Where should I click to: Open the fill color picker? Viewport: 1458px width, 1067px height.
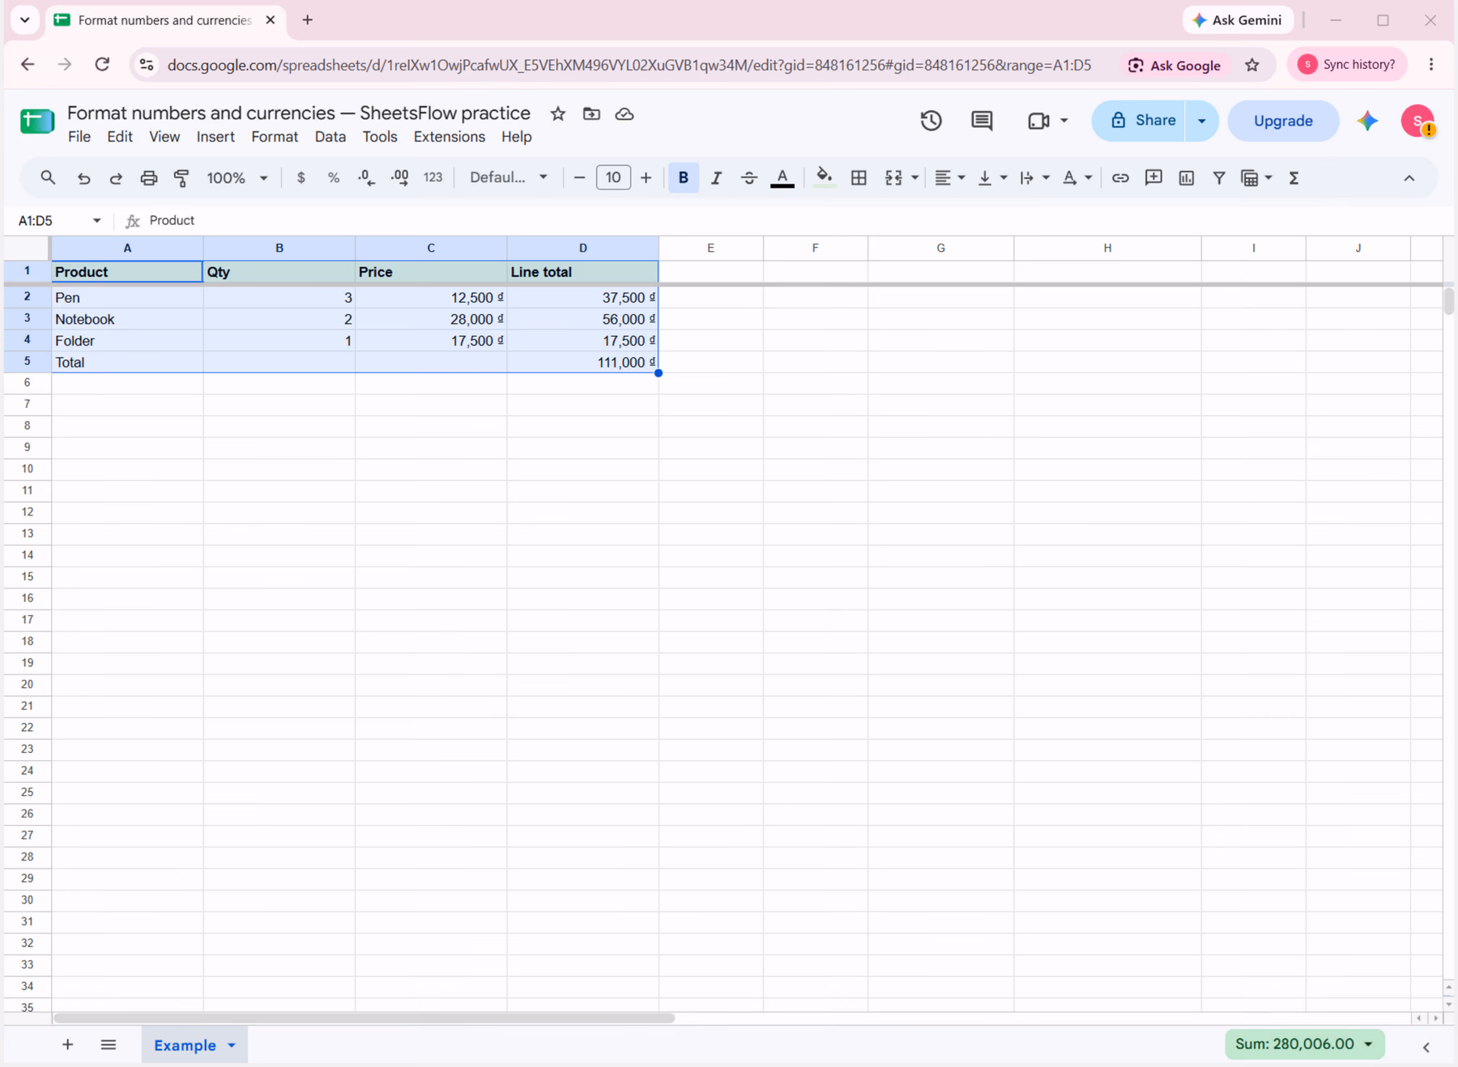(824, 178)
